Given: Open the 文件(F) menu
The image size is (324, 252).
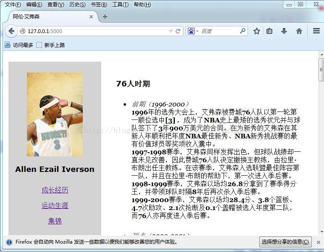Looking at the screenshot, I should 13,4.
